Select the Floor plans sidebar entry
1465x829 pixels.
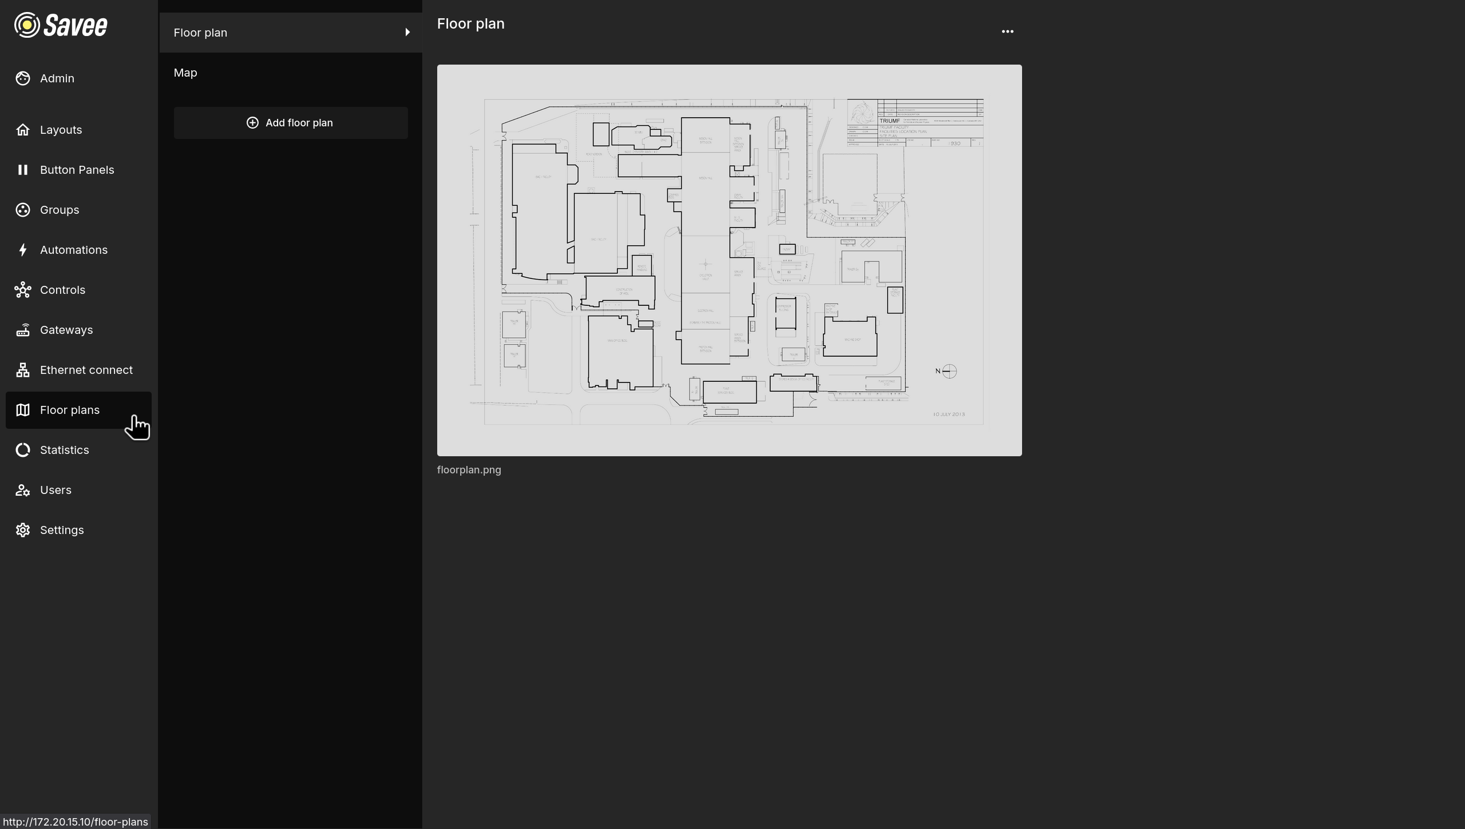click(70, 410)
